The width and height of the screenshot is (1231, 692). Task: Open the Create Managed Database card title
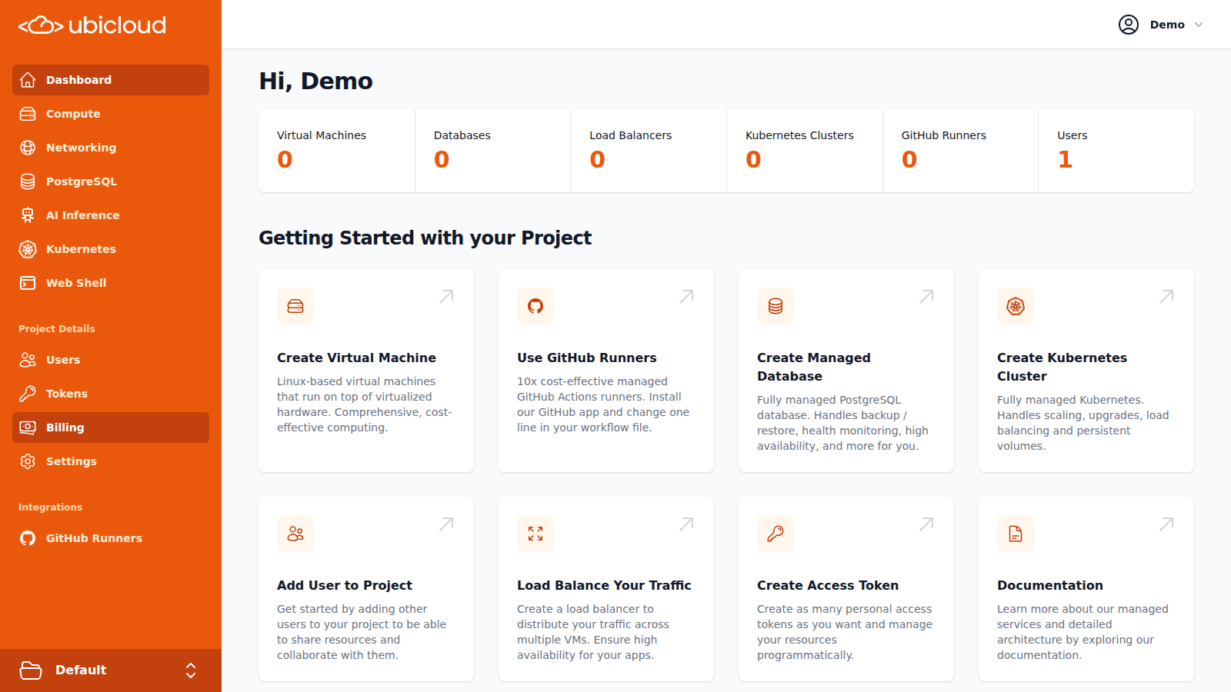[x=814, y=367]
